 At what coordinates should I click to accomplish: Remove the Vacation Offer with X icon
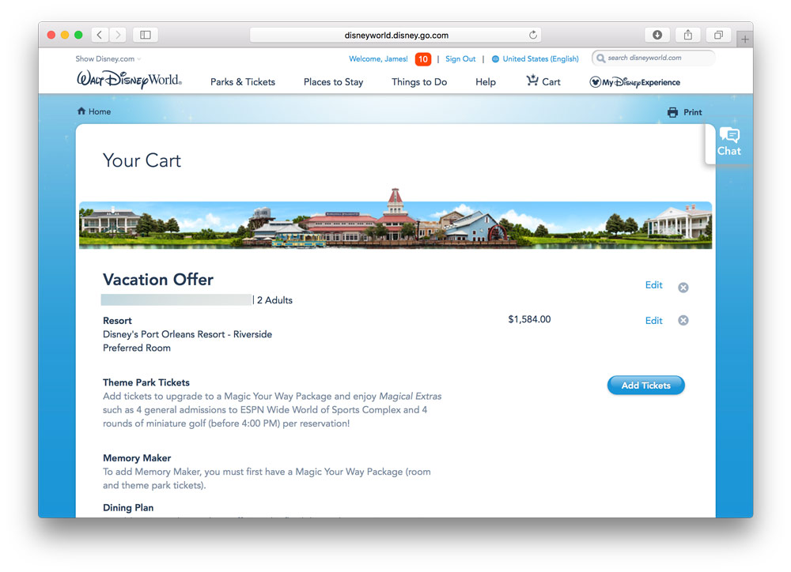tap(683, 288)
